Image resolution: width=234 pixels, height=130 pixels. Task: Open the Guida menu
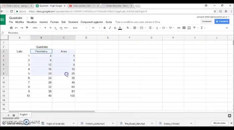pos(109,22)
